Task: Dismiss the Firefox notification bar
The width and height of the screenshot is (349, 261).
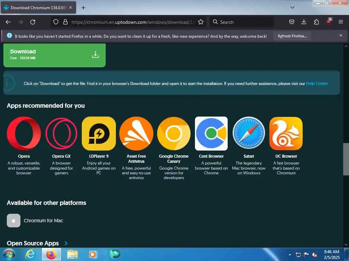Action: point(341,35)
